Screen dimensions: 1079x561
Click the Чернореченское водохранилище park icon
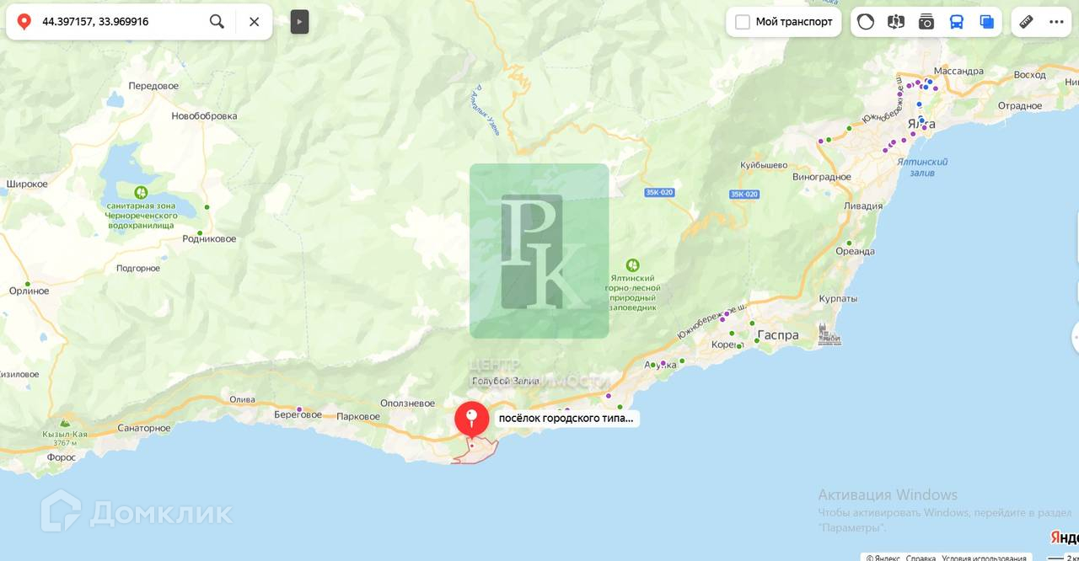point(140,192)
